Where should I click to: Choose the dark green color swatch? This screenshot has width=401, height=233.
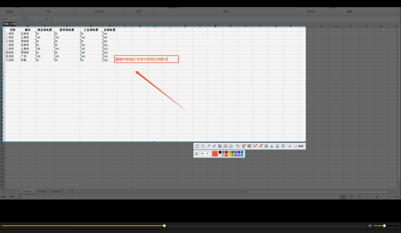233,152
